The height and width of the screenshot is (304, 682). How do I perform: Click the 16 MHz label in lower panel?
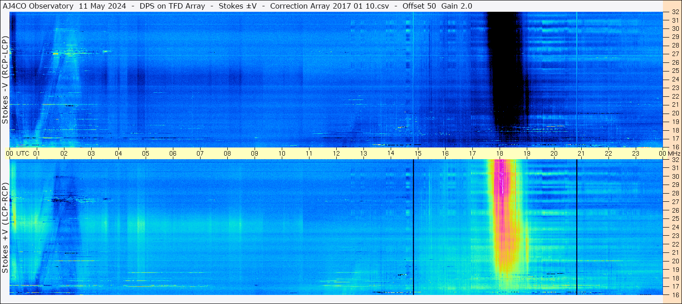675,294
